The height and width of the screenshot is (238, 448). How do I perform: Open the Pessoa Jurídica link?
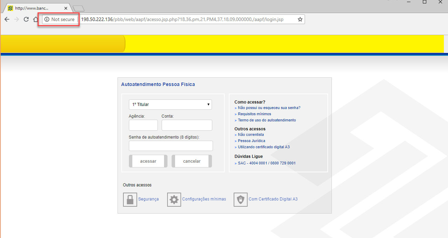252,141
